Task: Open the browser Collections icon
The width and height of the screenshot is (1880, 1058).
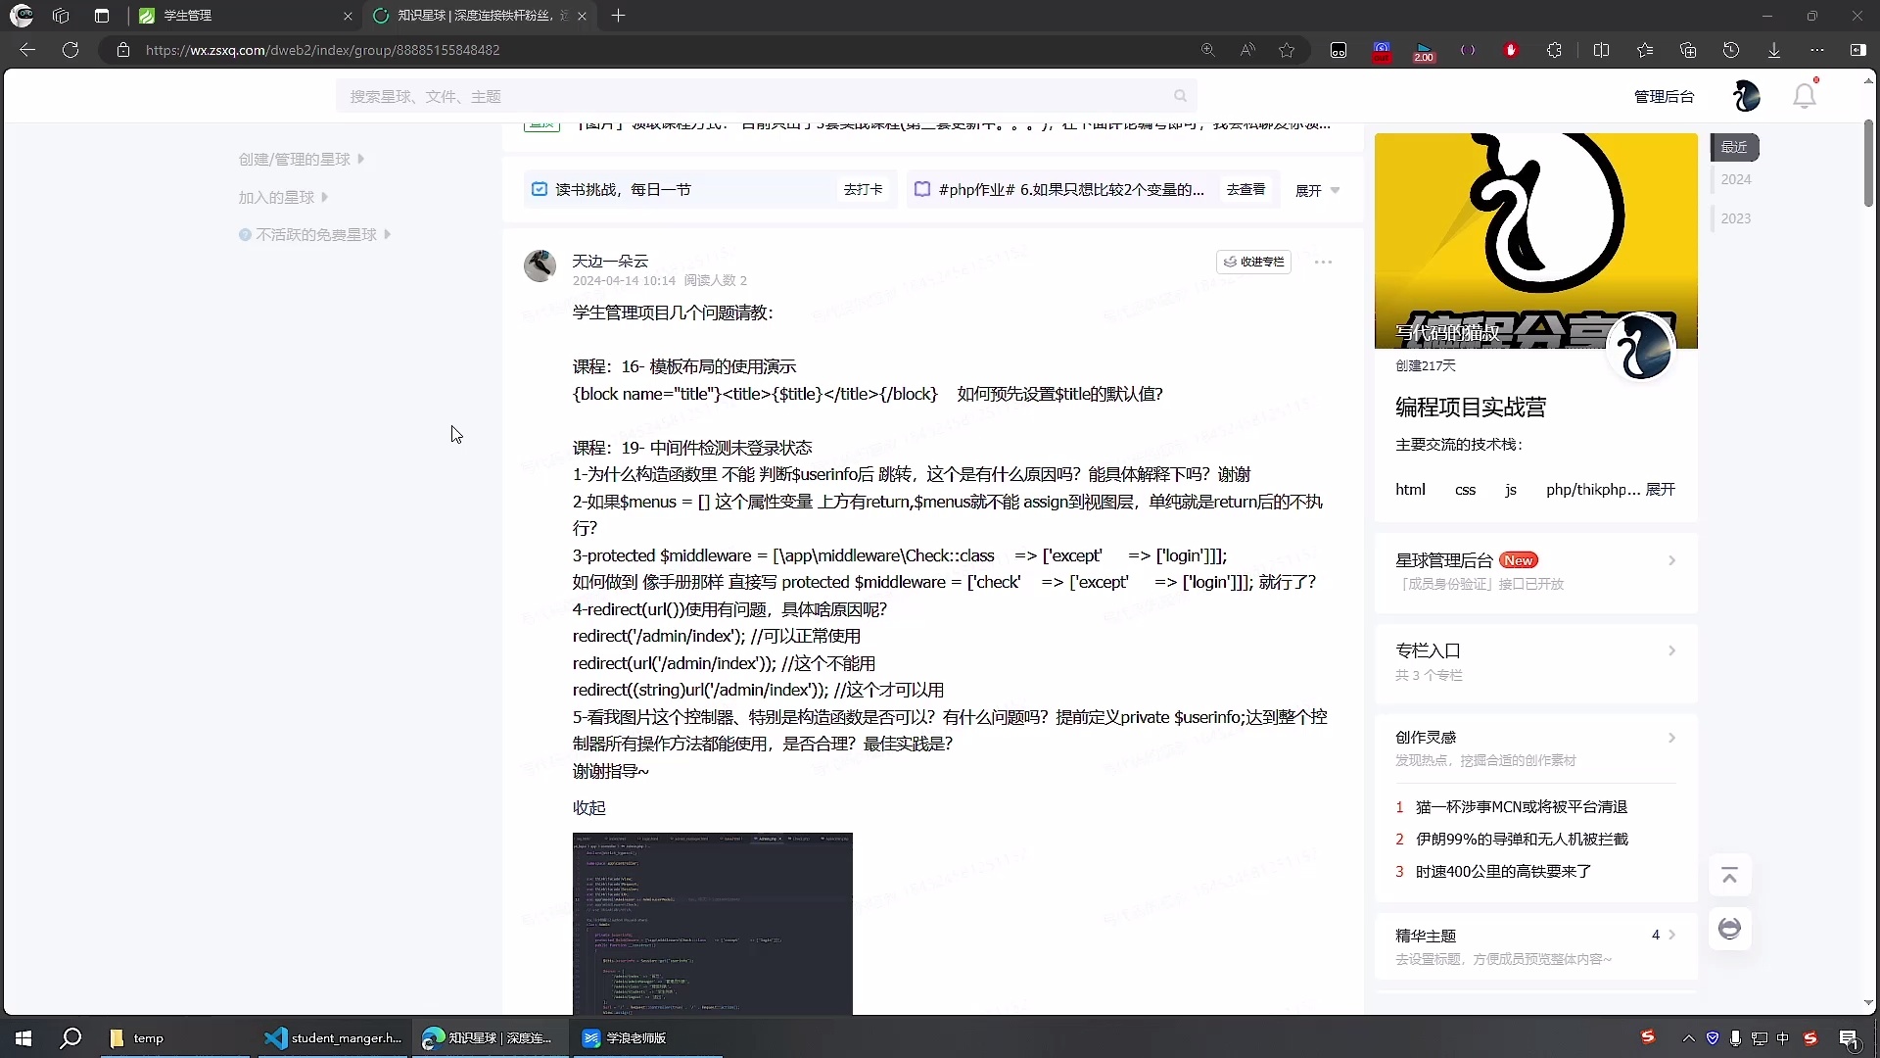Action: pos(1687,49)
